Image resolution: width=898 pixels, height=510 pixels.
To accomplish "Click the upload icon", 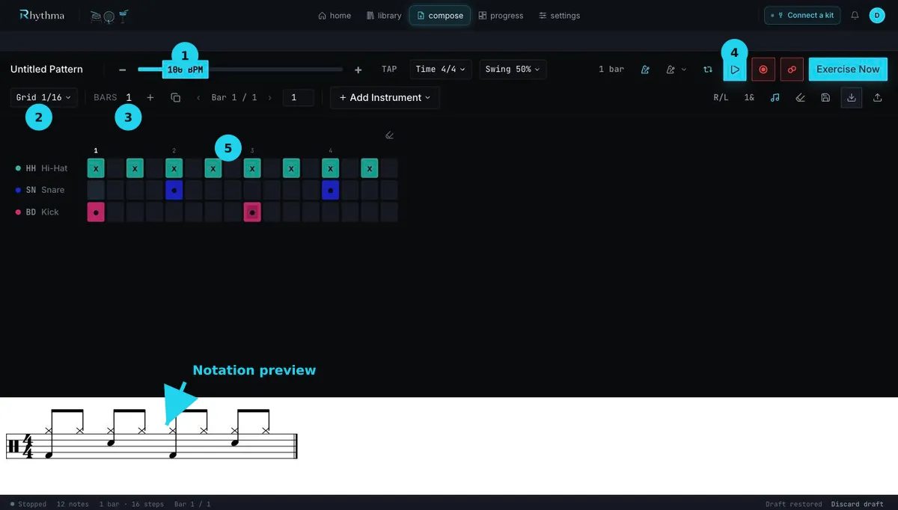I will pyautogui.click(x=877, y=97).
